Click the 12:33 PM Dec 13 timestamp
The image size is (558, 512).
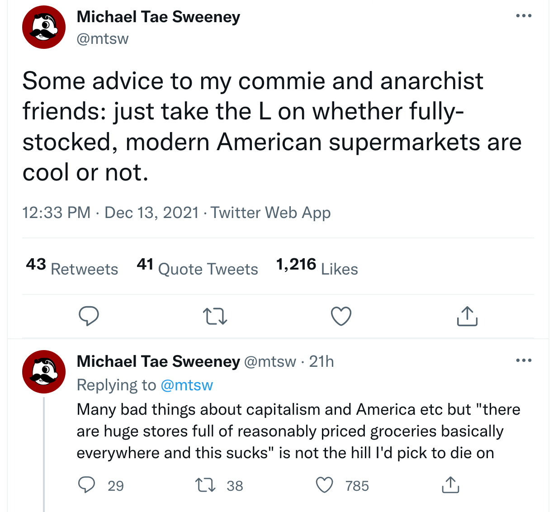111,212
